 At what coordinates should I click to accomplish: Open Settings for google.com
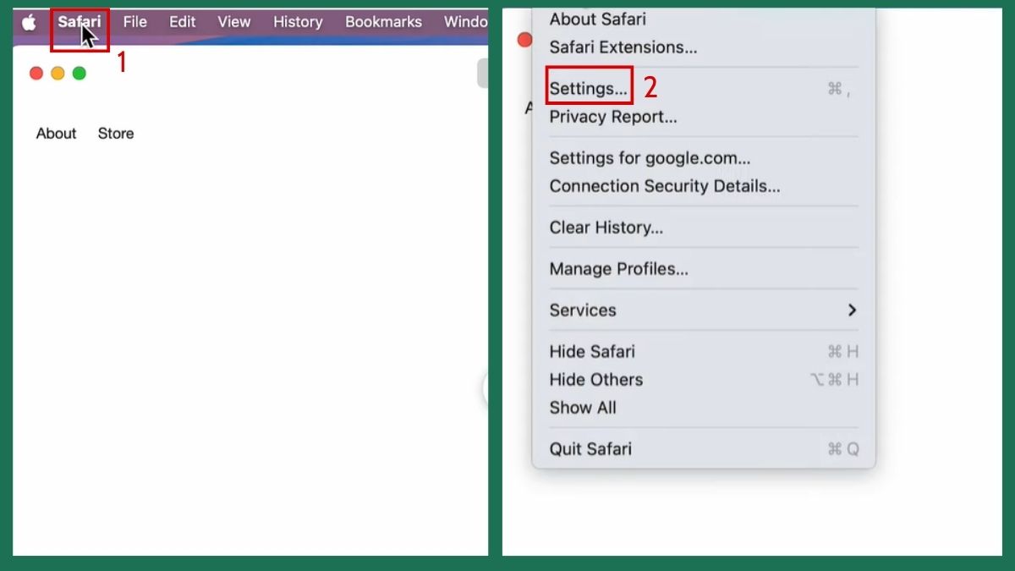650,158
